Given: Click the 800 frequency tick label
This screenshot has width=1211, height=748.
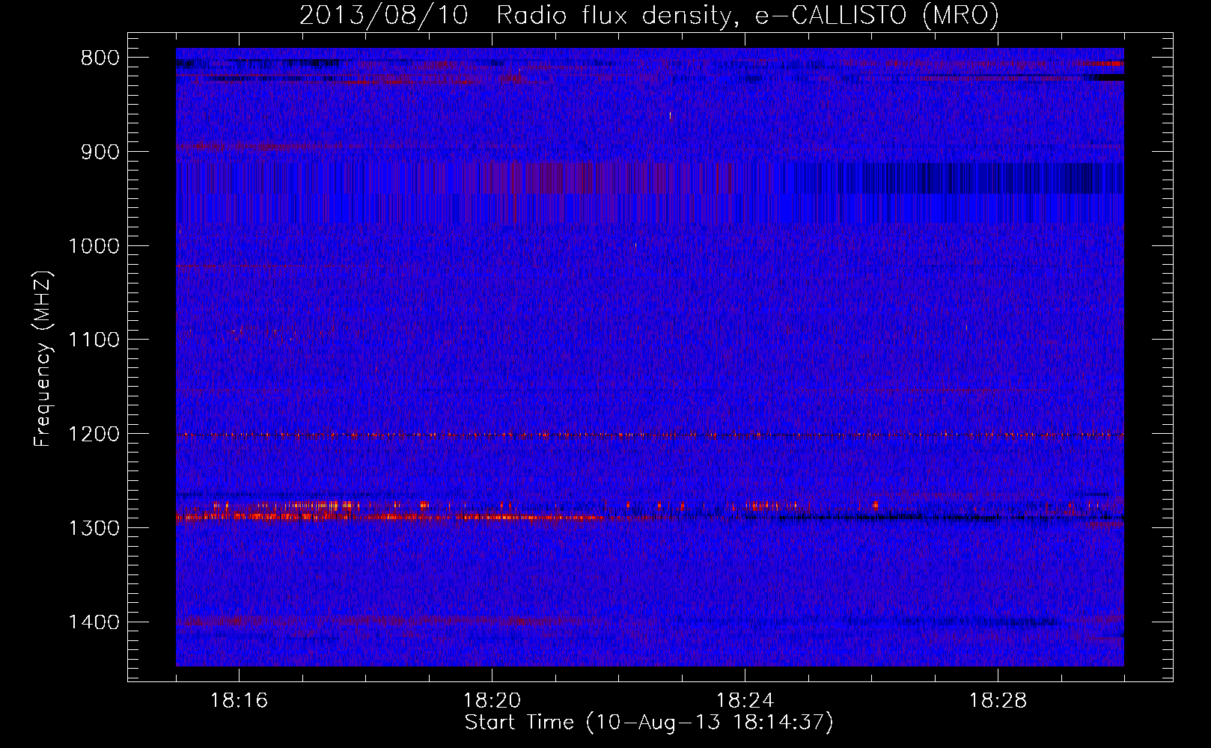Looking at the screenshot, I should (x=99, y=58).
